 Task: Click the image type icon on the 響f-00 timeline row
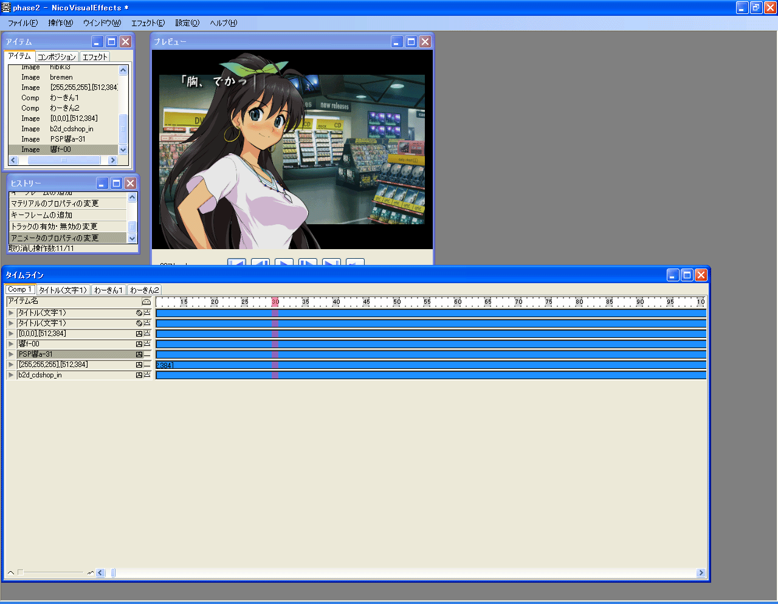coord(139,344)
